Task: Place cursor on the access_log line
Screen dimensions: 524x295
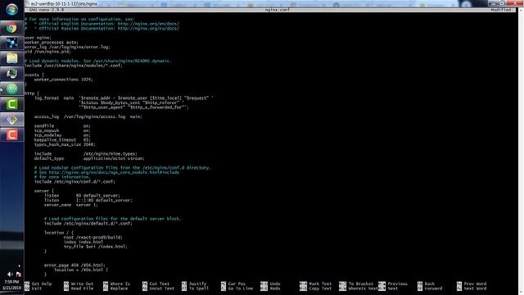Action: 88,116
